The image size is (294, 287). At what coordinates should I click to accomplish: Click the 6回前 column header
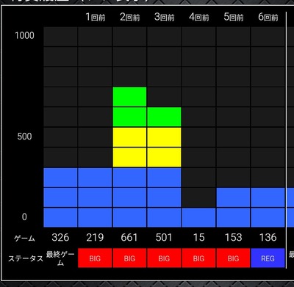pos(268,17)
